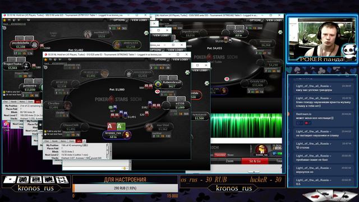Click VIEW LOBBY in the Pot $1,482 table window
Viewport: 359px width, 202px height.
[139, 20]
